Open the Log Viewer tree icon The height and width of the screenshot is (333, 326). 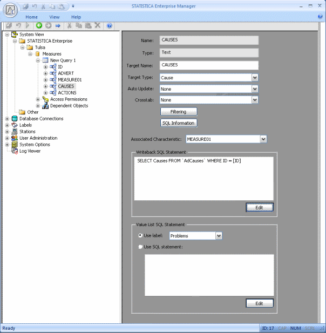pos(15,151)
